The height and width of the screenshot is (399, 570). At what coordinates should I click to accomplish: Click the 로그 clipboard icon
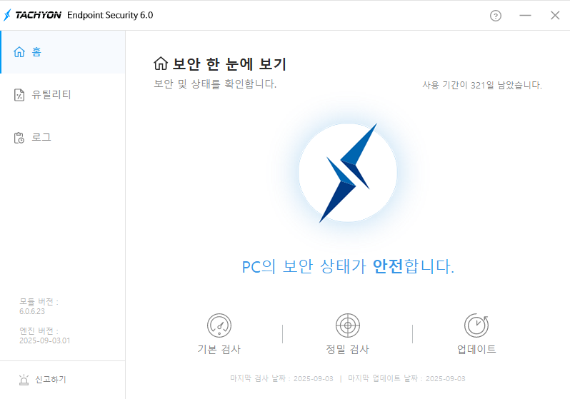click(19, 138)
